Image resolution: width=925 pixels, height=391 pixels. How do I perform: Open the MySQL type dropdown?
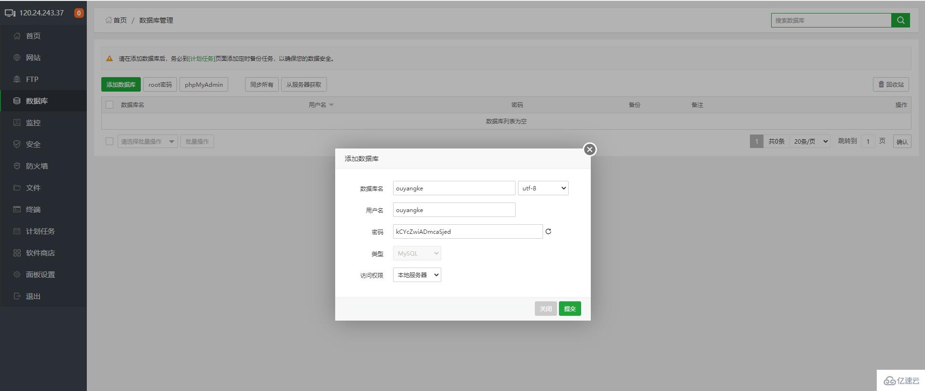click(417, 253)
